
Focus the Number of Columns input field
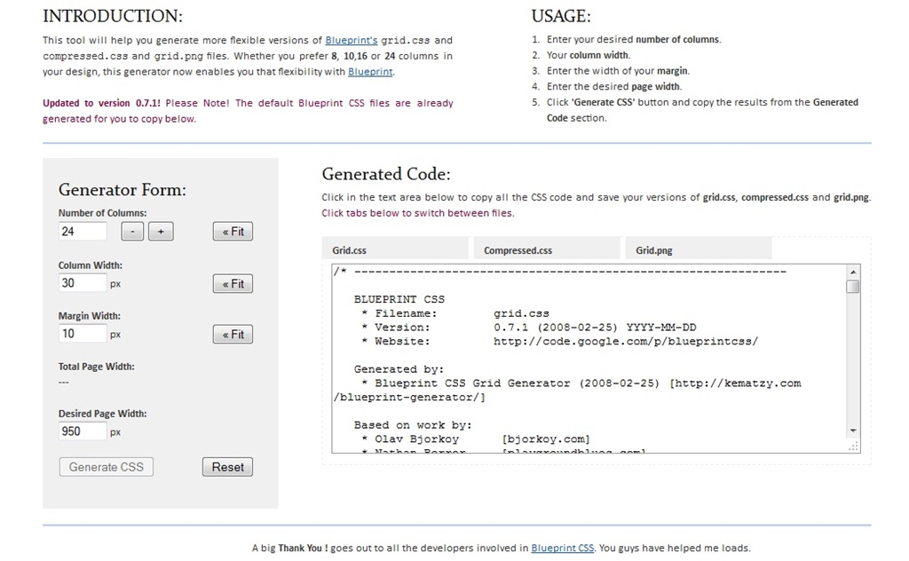coord(83,232)
